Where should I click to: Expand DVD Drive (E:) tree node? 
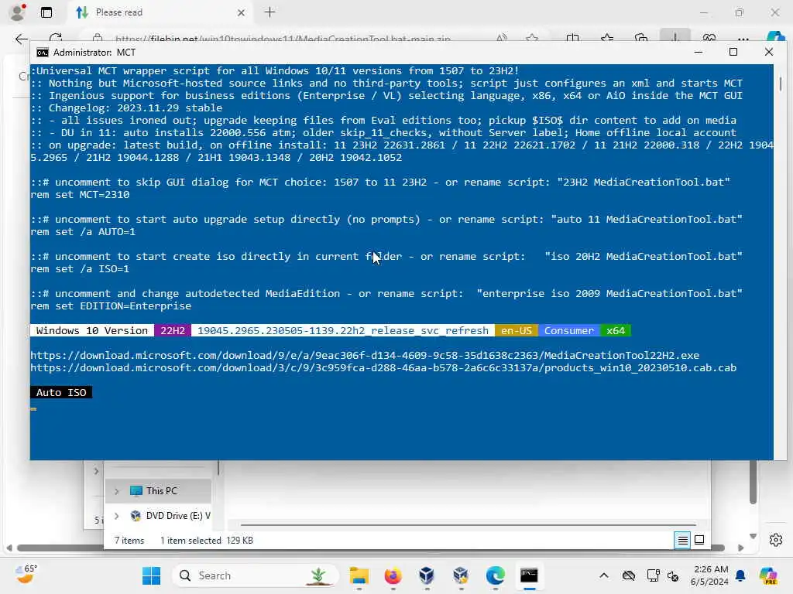pos(116,516)
